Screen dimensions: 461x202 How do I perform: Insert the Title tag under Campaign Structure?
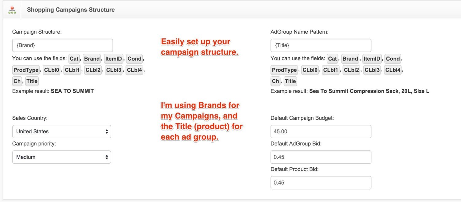32,81
